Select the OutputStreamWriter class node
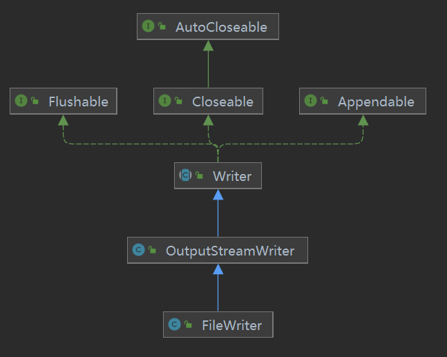The height and width of the screenshot is (357, 447). point(218,250)
